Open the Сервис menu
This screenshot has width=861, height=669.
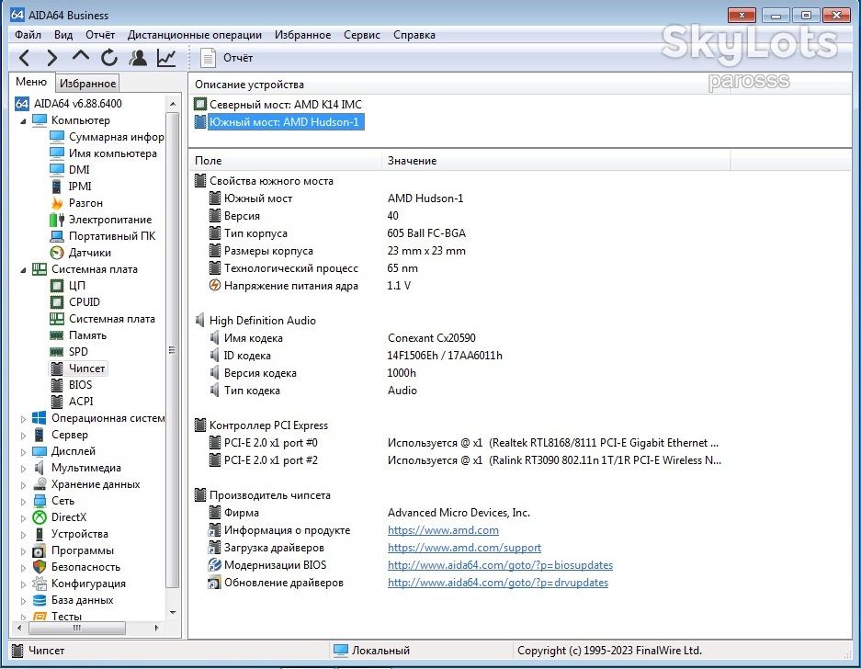click(362, 35)
